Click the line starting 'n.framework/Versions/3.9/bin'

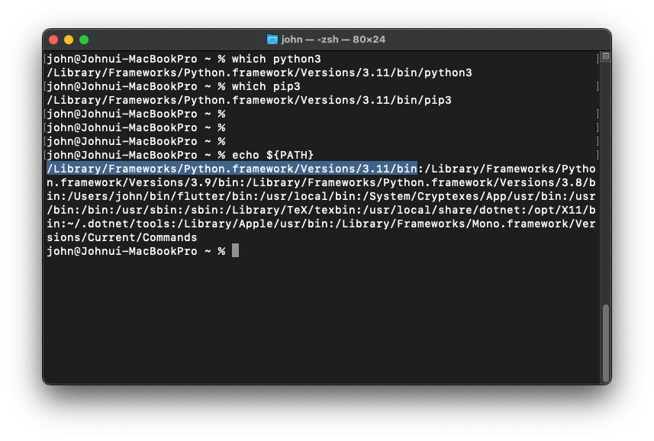coord(321,182)
